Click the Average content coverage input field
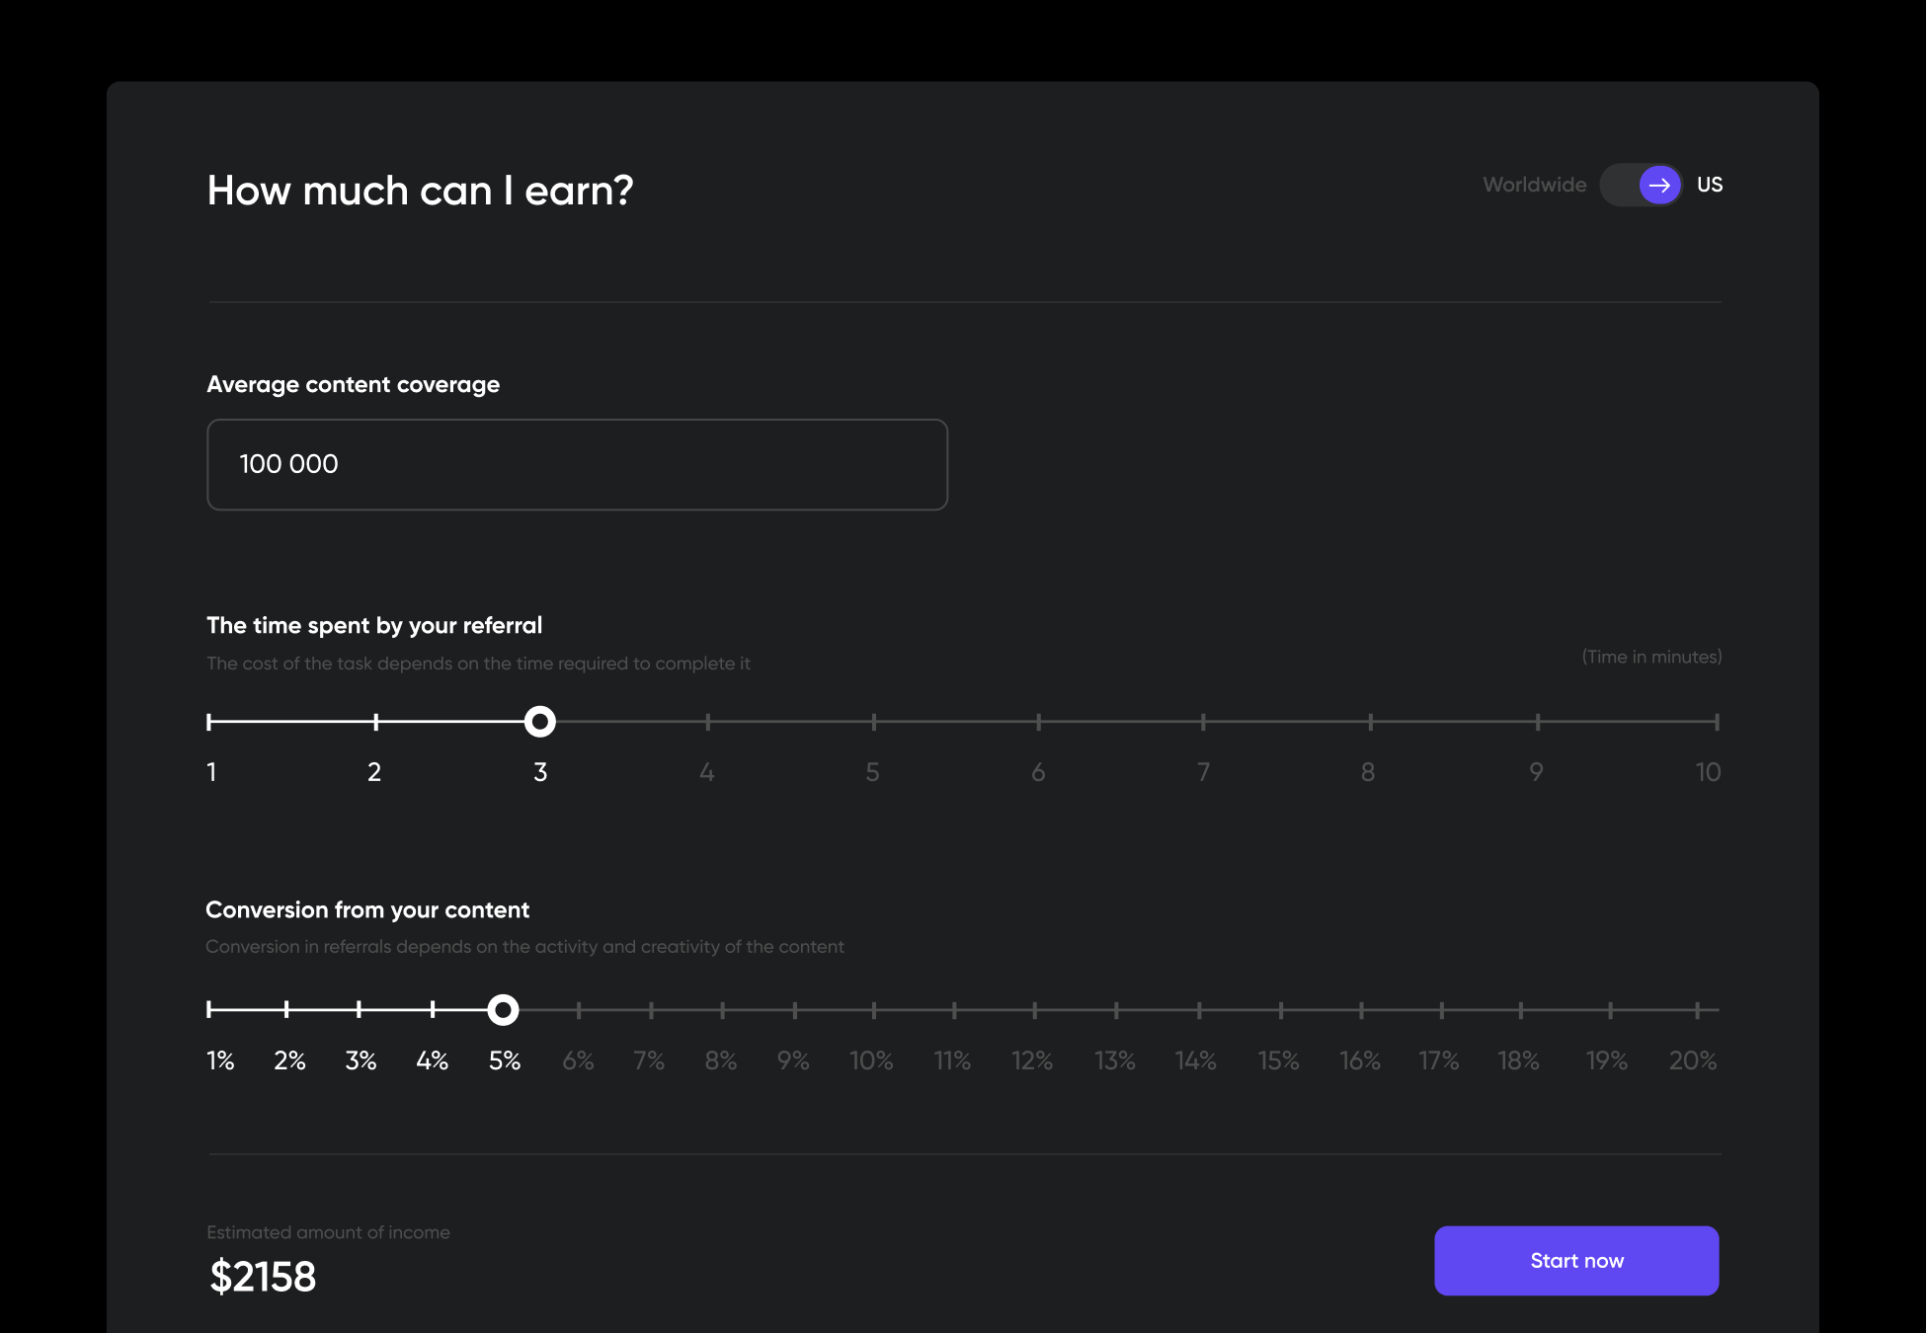 point(577,464)
